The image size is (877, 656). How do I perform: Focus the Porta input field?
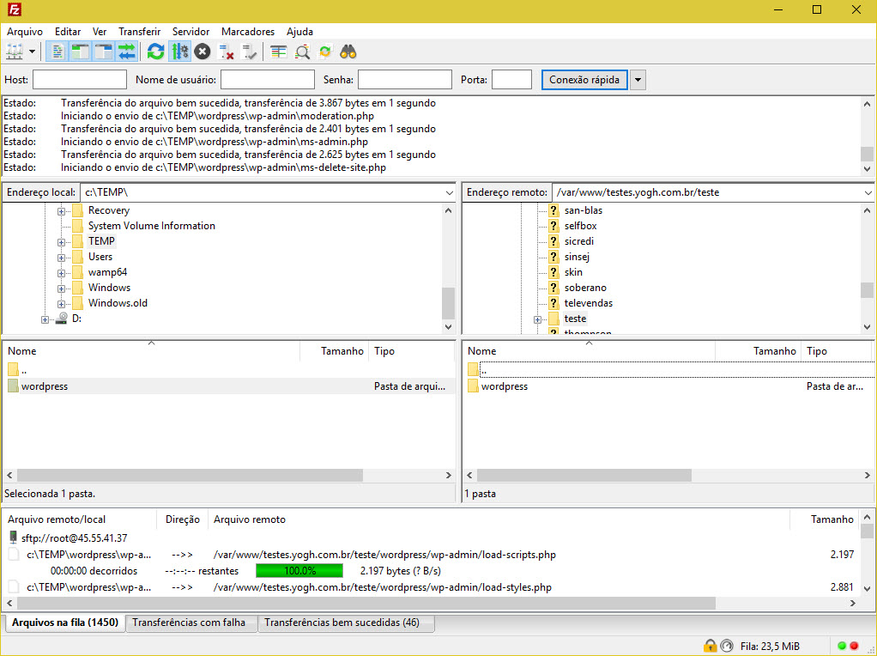[511, 80]
